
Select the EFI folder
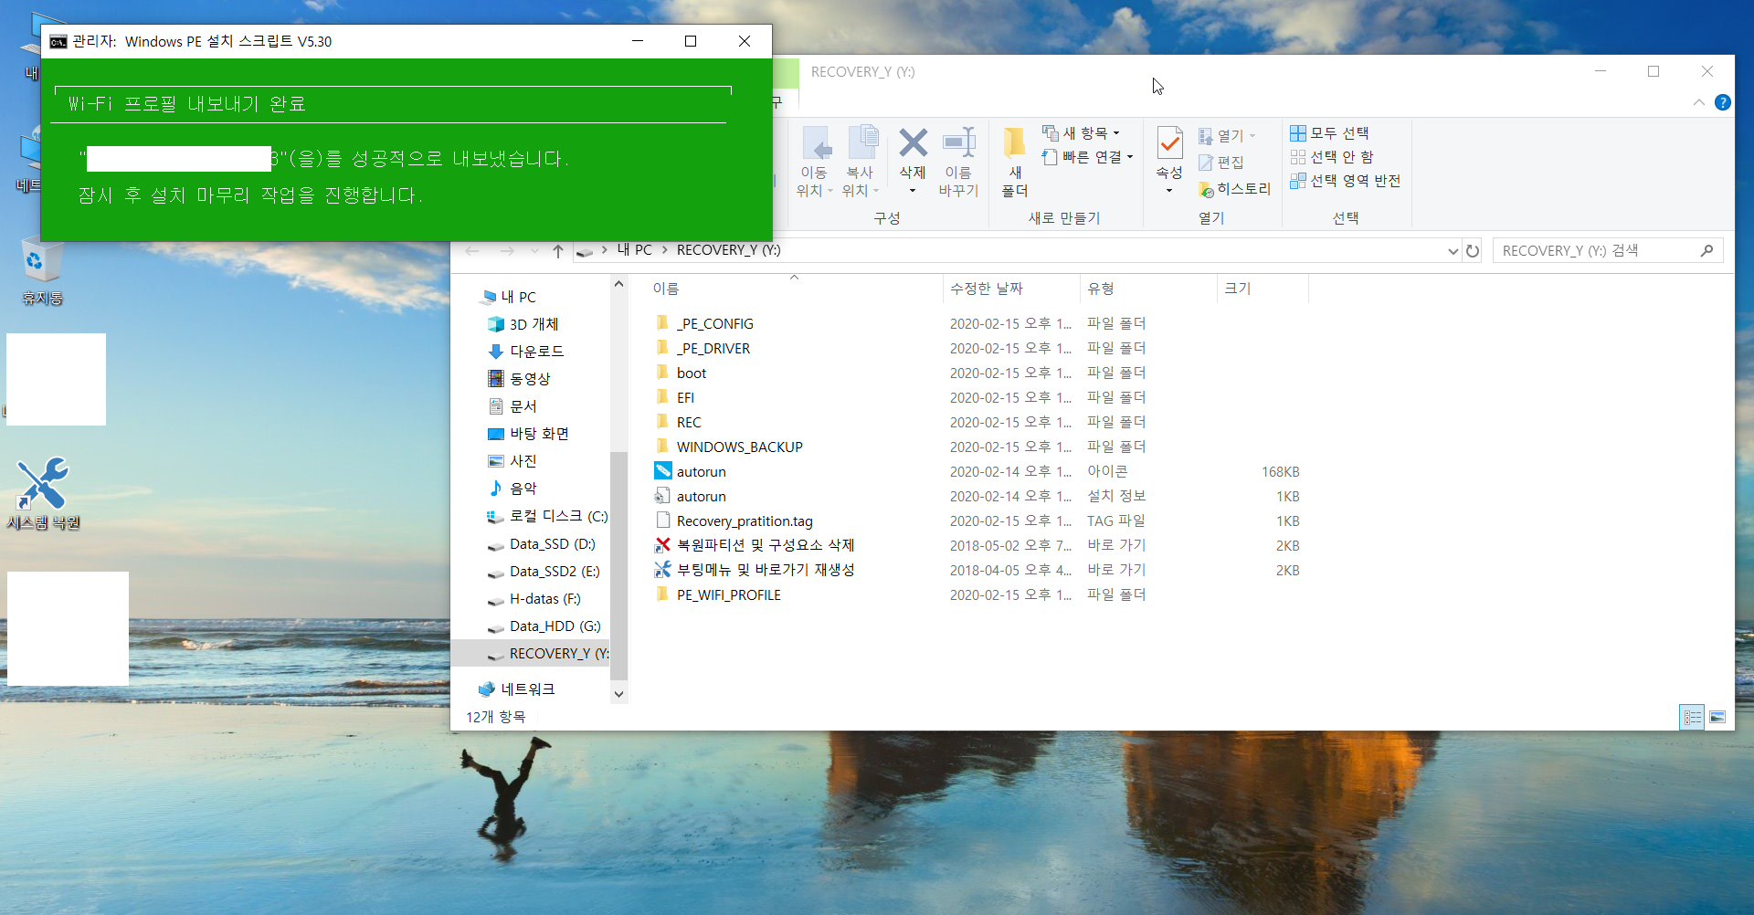point(685,397)
